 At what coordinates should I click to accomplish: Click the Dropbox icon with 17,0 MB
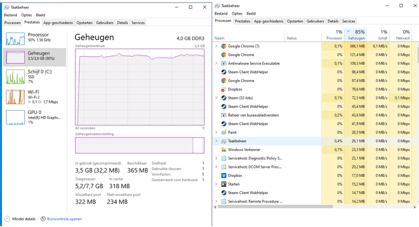224,176
